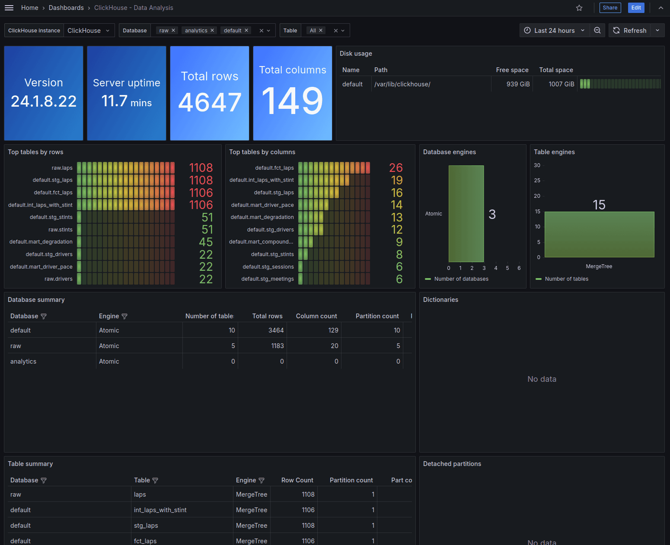Expand the Database variable dropdown arrow
The image size is (670, 545).
point(268,31)
